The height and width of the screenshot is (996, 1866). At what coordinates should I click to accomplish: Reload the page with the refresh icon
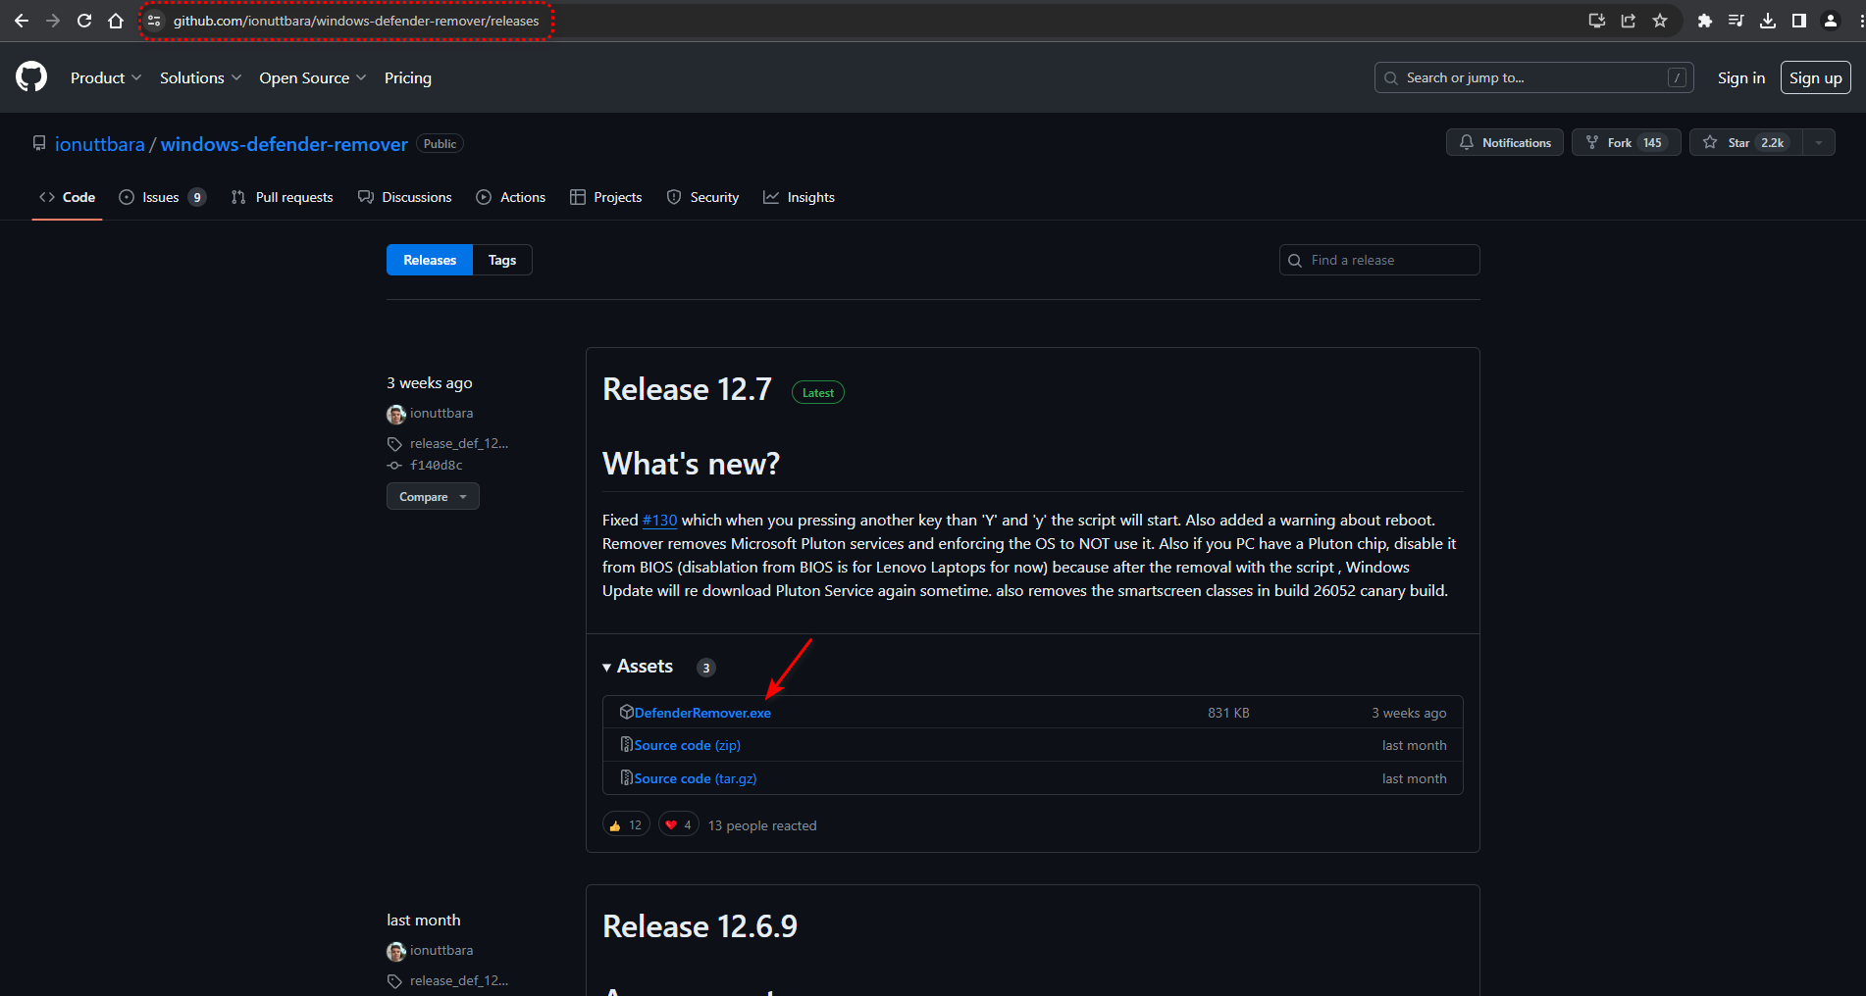(84, 21)
